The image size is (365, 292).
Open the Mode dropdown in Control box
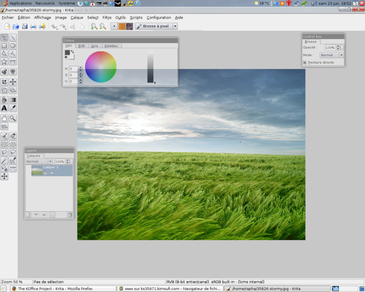point(331,55)
